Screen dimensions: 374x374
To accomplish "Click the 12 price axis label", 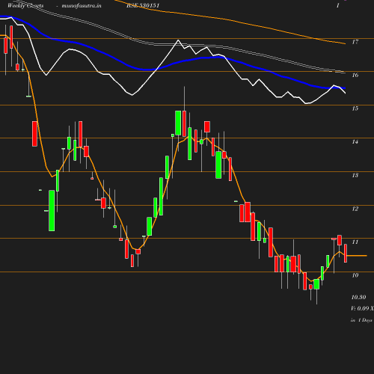I will [355, 209].
